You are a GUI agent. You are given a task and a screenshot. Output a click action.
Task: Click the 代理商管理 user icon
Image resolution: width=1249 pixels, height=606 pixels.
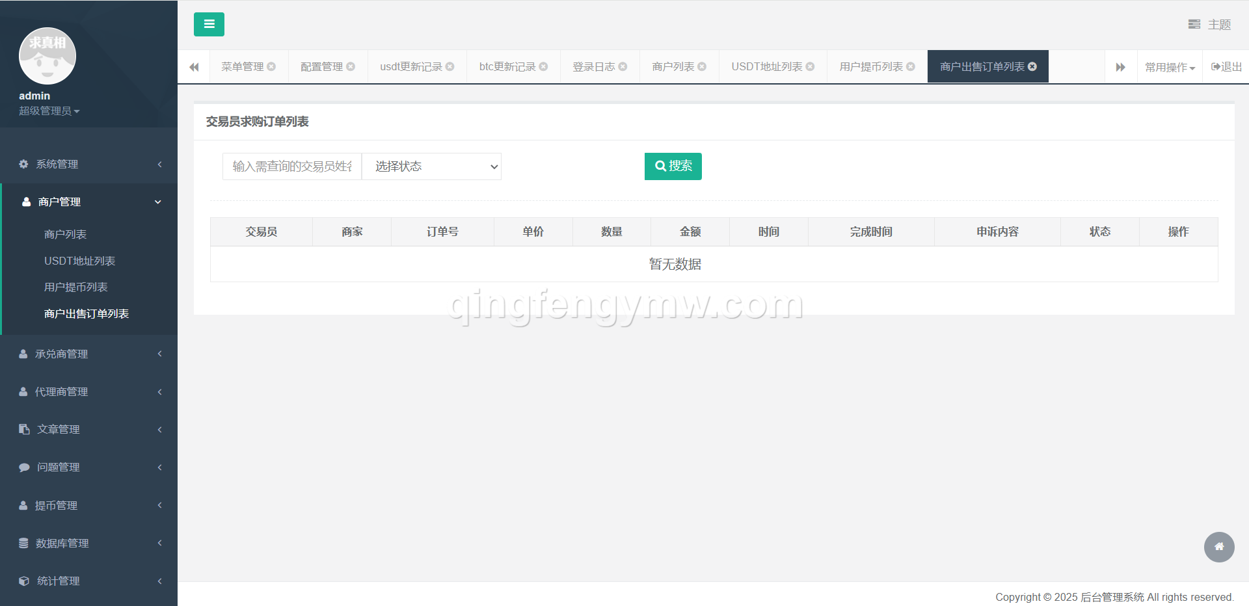[23, 391]
